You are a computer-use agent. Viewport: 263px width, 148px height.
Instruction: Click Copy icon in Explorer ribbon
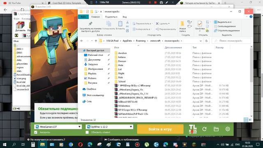(108, 24)
